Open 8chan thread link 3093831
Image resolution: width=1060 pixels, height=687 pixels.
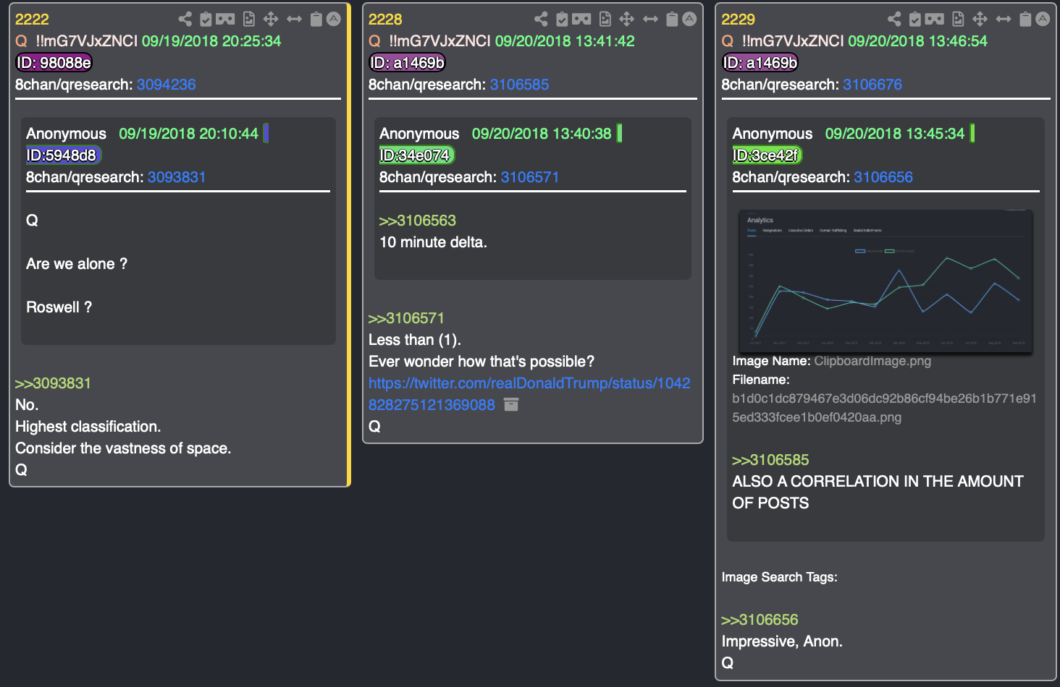pos(177,177)
